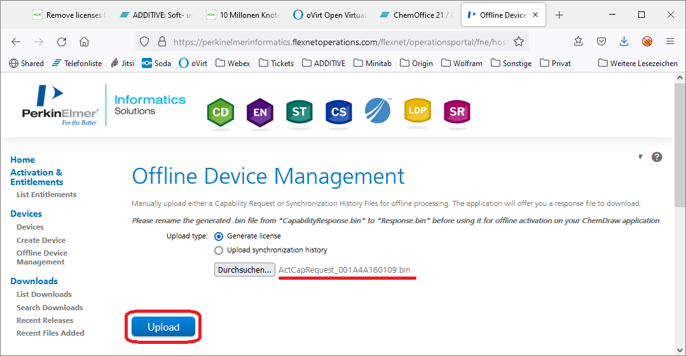The image size is (686, 356).
Task: Click the Durchsuchen file browse button
Action: point(245,270)
